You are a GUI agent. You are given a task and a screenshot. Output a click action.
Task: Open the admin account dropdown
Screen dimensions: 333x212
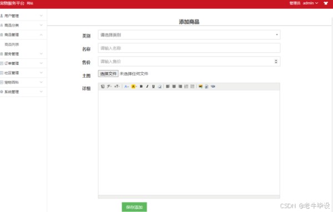(x=310, y=3)
